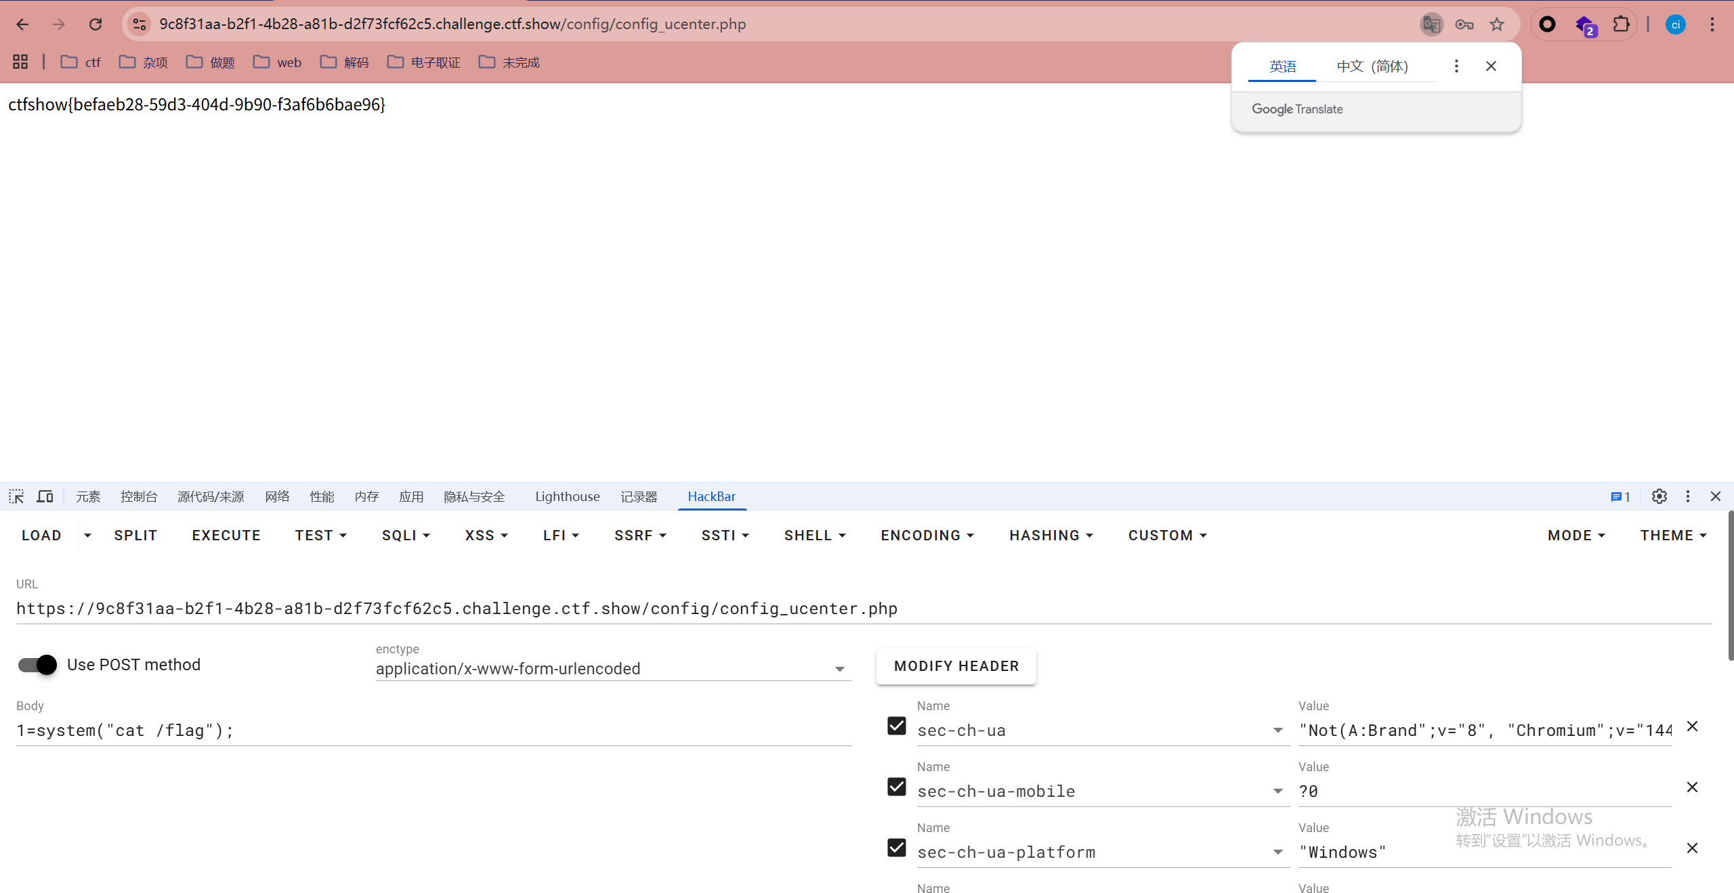Toggle the DevTools device toolbar icon
1734x893 pixels.
(45, 496)
